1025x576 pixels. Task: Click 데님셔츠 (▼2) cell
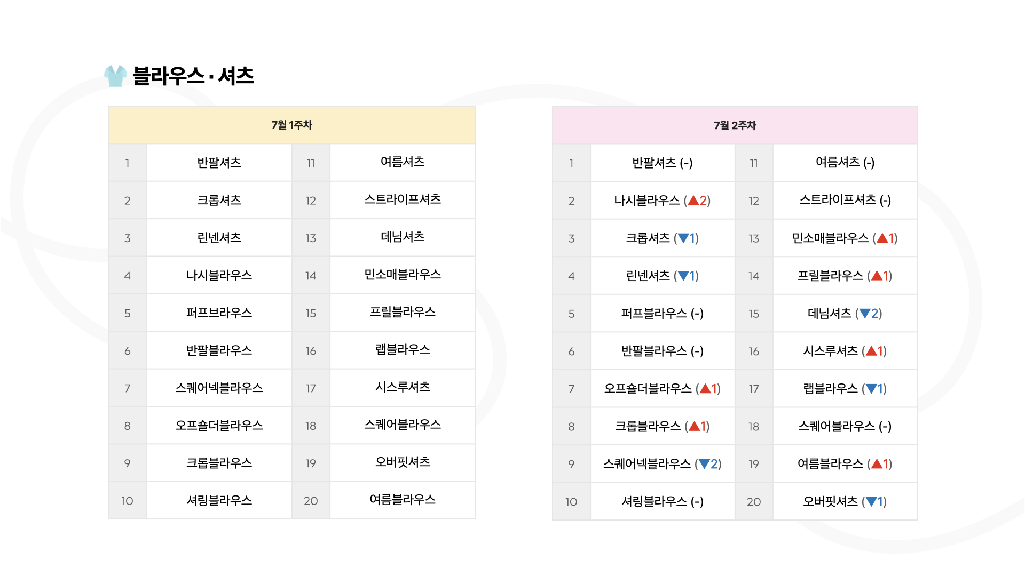coord(845,313)
